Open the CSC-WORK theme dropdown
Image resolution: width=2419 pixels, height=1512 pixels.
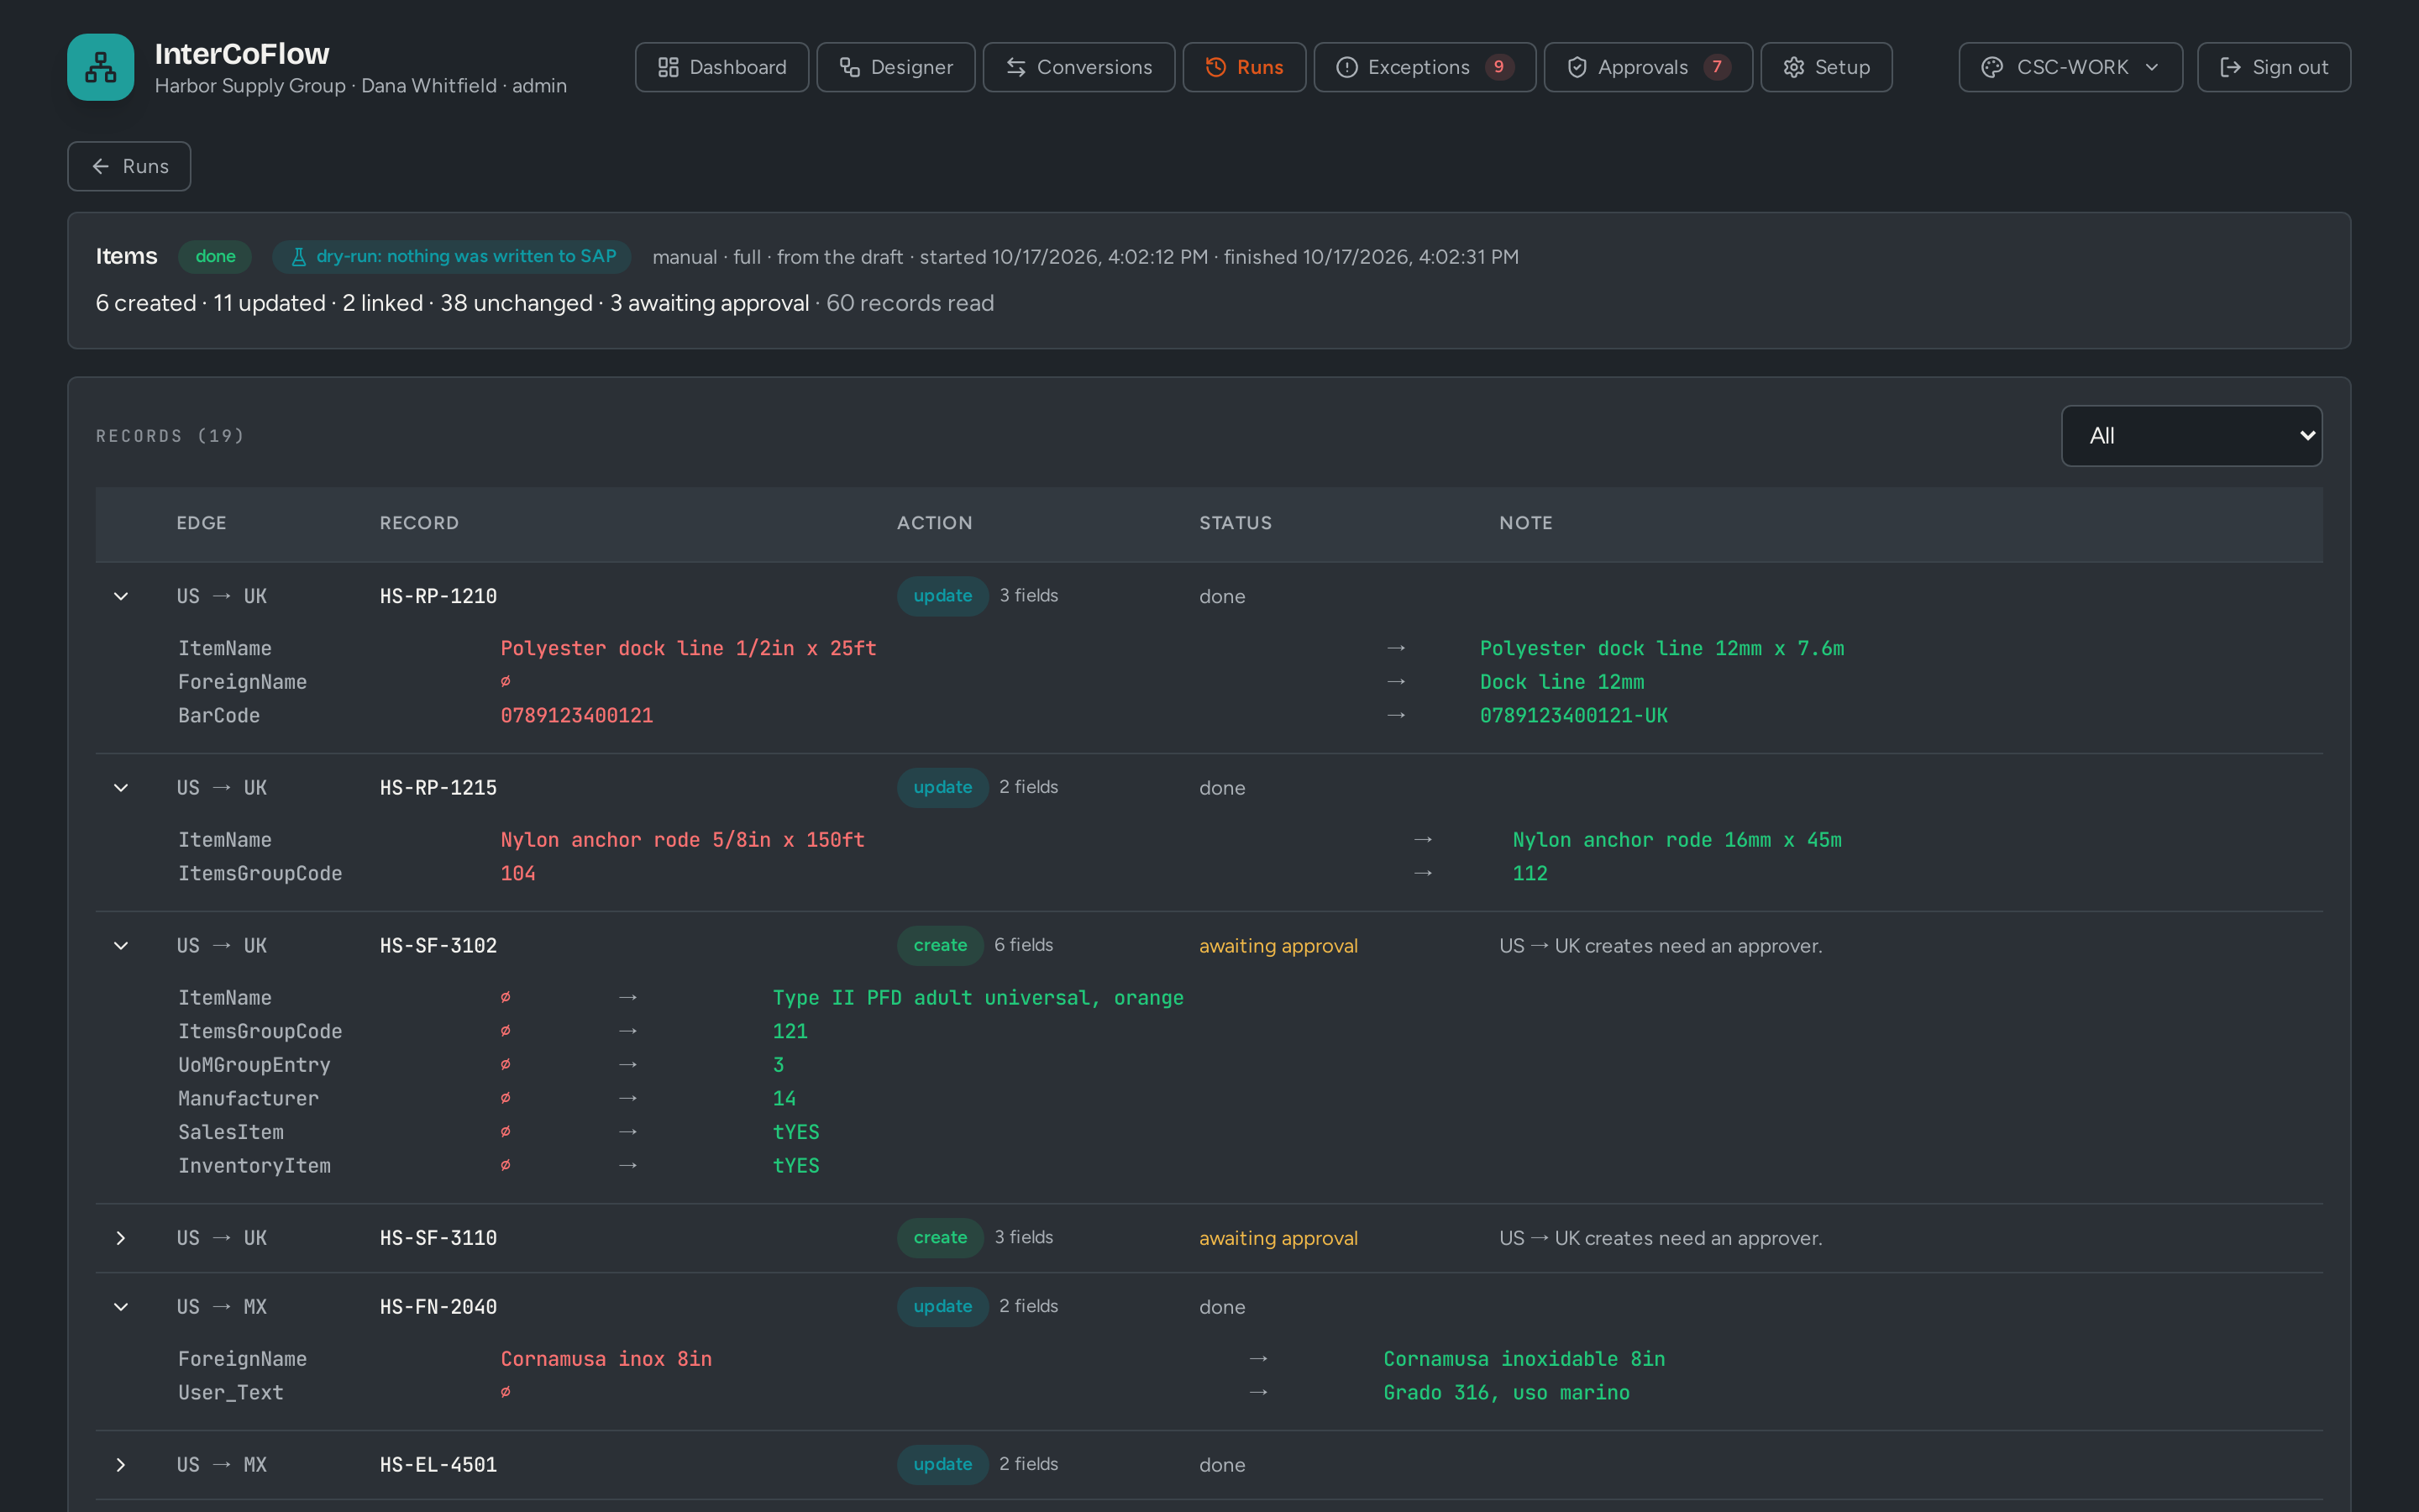click(2070, 67)
